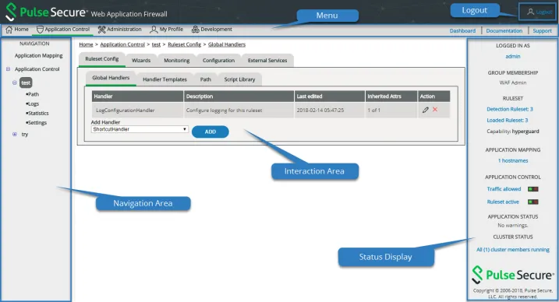Click the 2018-02-14 05:47:25 timestamp cell
The image size is (559, 302).
click(330, 111)
